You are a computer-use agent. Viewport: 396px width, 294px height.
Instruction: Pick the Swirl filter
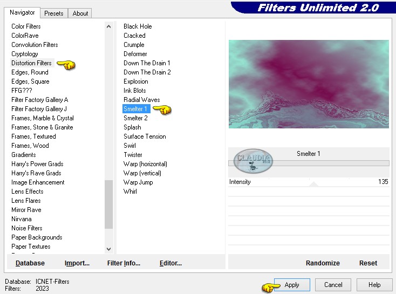(129, 146)
